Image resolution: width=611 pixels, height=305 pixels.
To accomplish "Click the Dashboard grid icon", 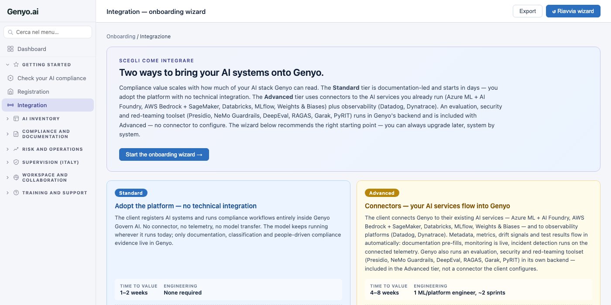I will 10,49.
